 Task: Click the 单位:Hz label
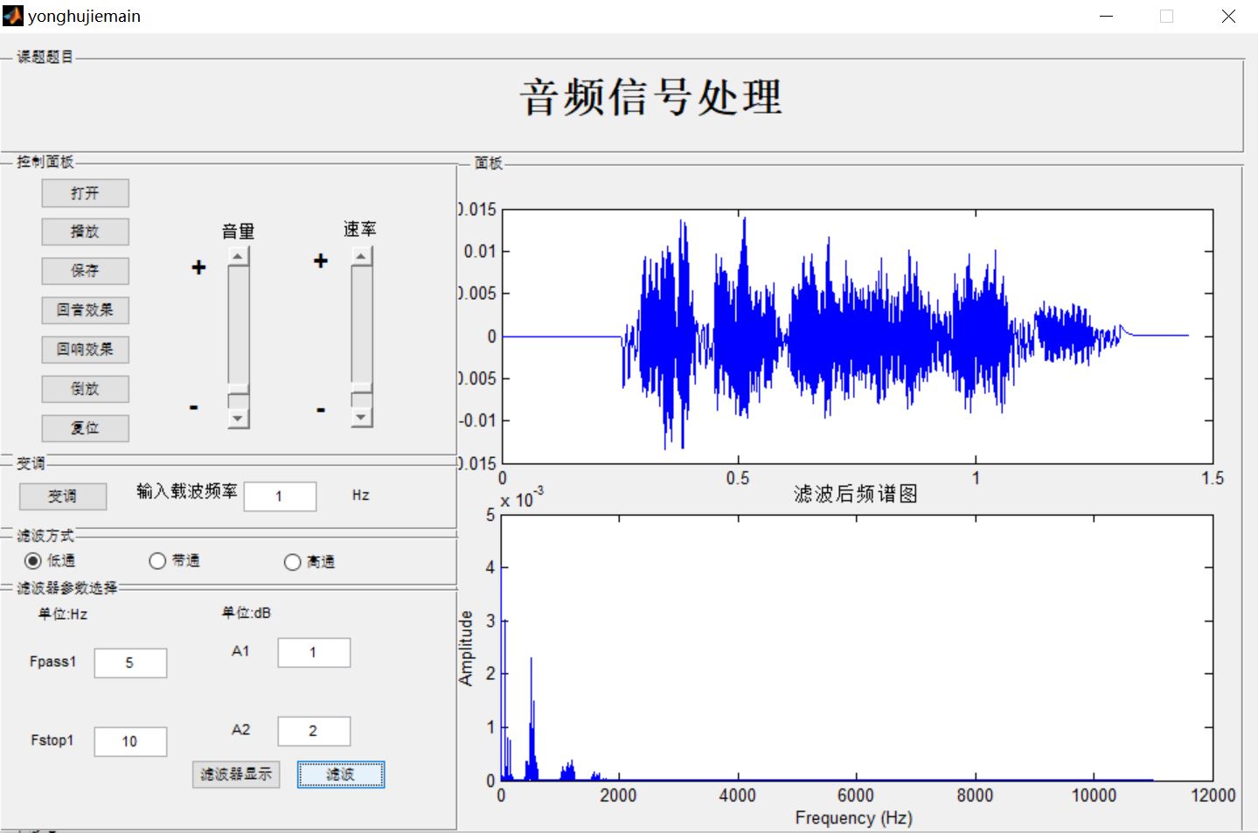(x=63, y=614)
